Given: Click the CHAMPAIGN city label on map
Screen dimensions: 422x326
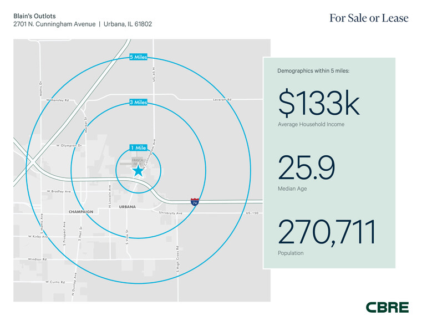Looking at the screenshot, I should (x=81, y=212).
